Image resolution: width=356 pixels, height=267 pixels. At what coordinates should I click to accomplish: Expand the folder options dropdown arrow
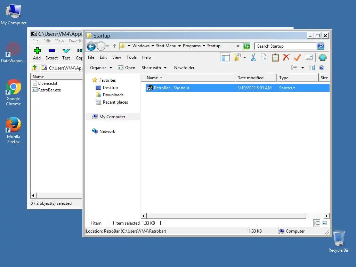click(x=245, y=57)
